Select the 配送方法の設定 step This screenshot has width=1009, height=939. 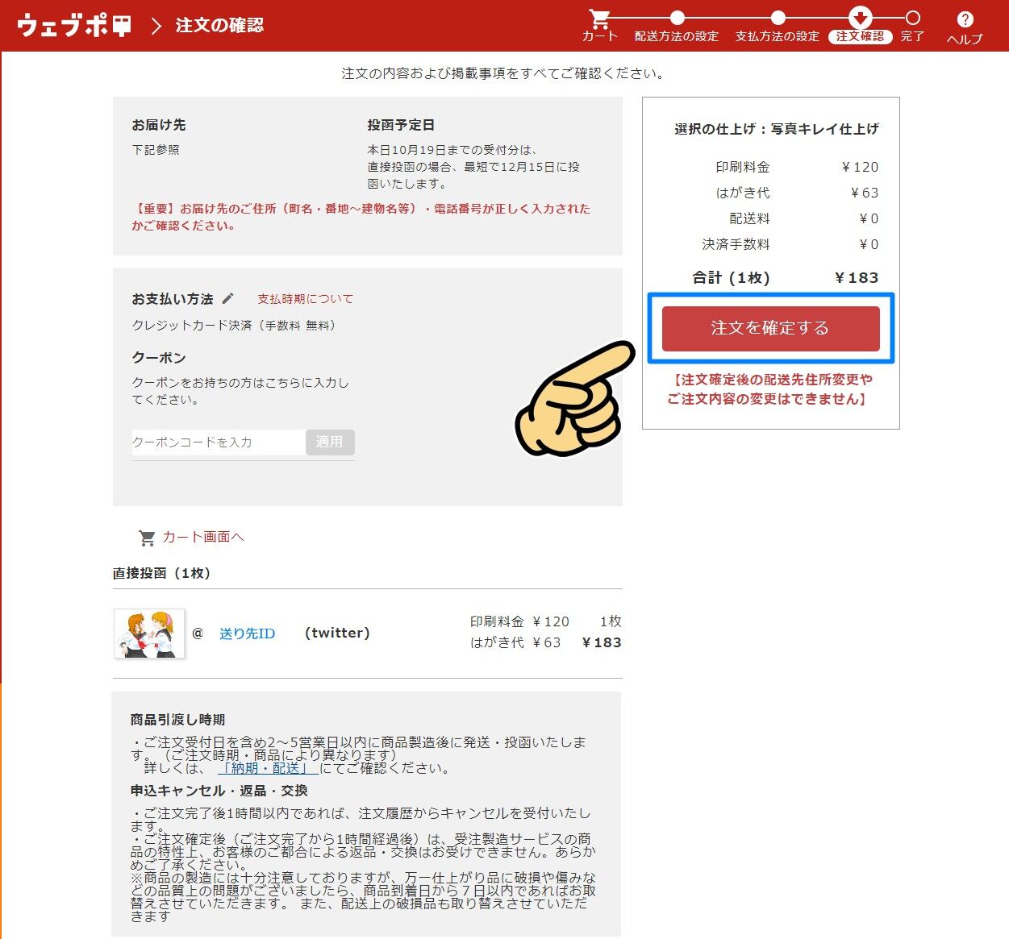pos(676,36)
